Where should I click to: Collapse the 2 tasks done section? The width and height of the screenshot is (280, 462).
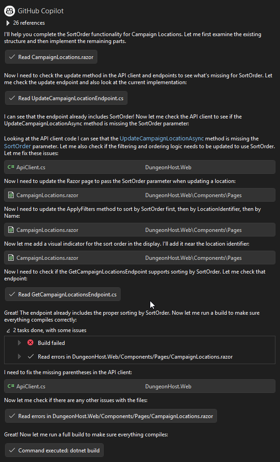coord(8,330)
